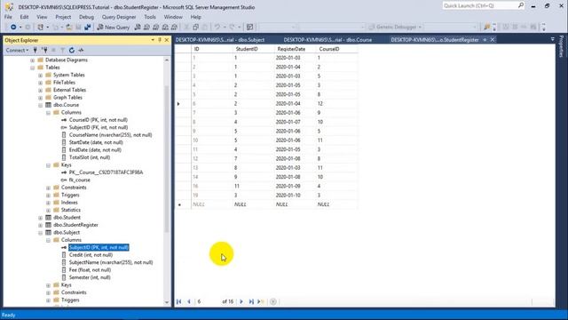Select the fk_course key item
This screenshot has height=320, width=568.
(79, 180)
